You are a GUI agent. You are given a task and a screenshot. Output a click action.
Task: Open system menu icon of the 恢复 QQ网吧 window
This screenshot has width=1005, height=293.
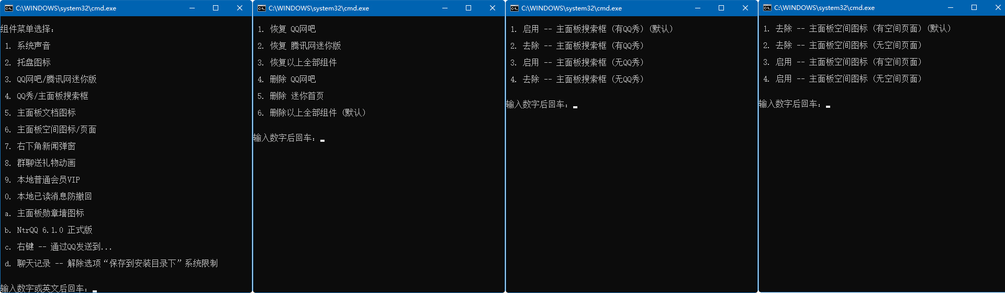tap(262, 8)
